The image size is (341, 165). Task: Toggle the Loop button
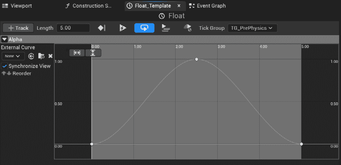click(x=144, y=28)
